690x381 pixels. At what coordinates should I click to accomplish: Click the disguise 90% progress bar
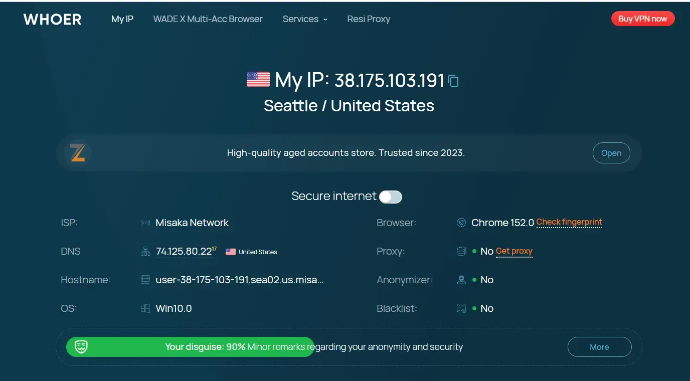[190, 347]
